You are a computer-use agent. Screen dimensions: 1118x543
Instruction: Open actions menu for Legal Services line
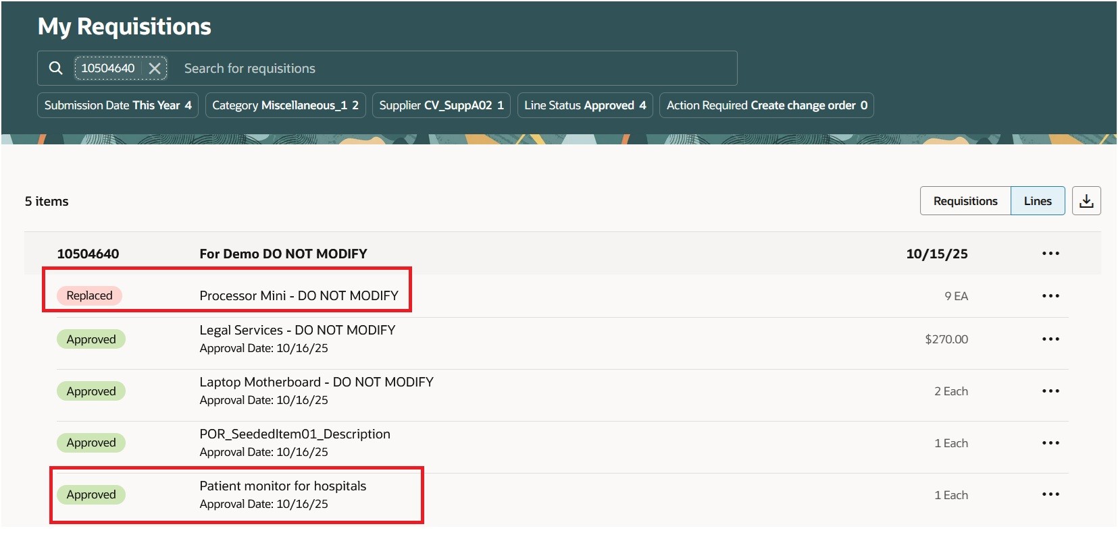tap(1050, 339)
